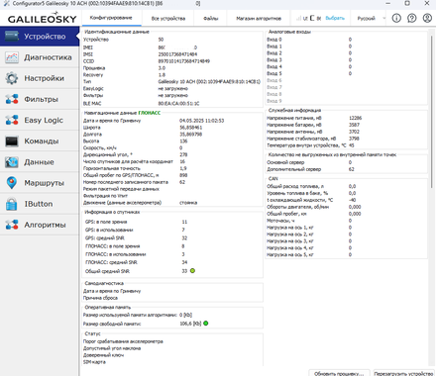Click the Configurator window title icon

(x=6, y=3)
